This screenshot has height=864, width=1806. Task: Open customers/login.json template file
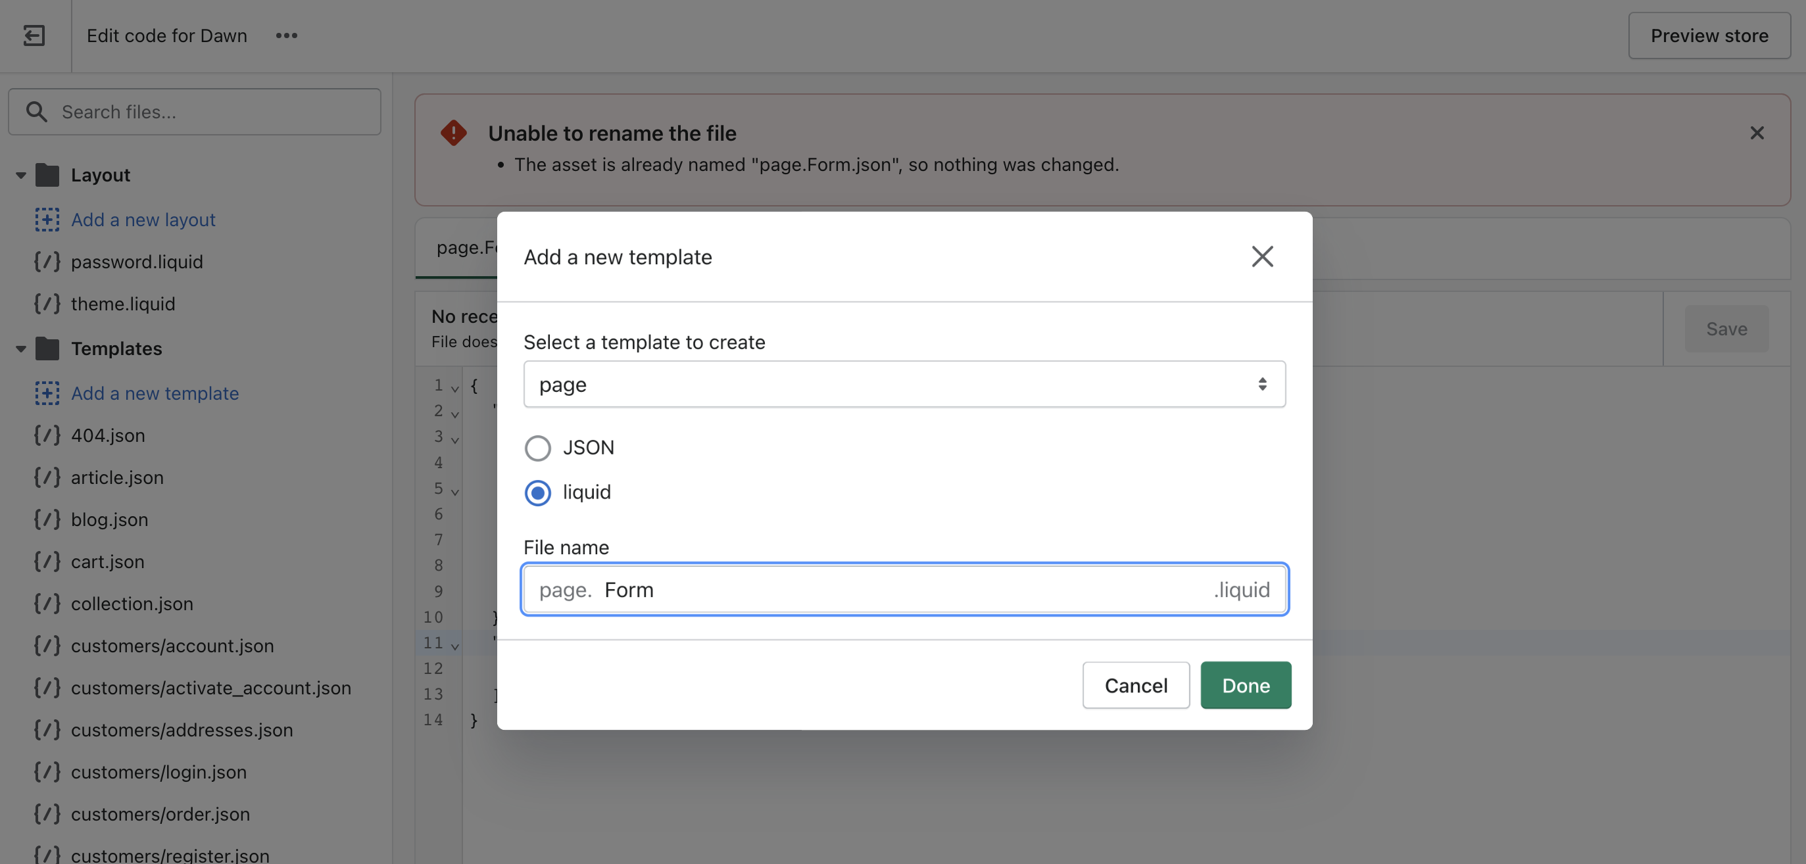click(x=159, y=771)
